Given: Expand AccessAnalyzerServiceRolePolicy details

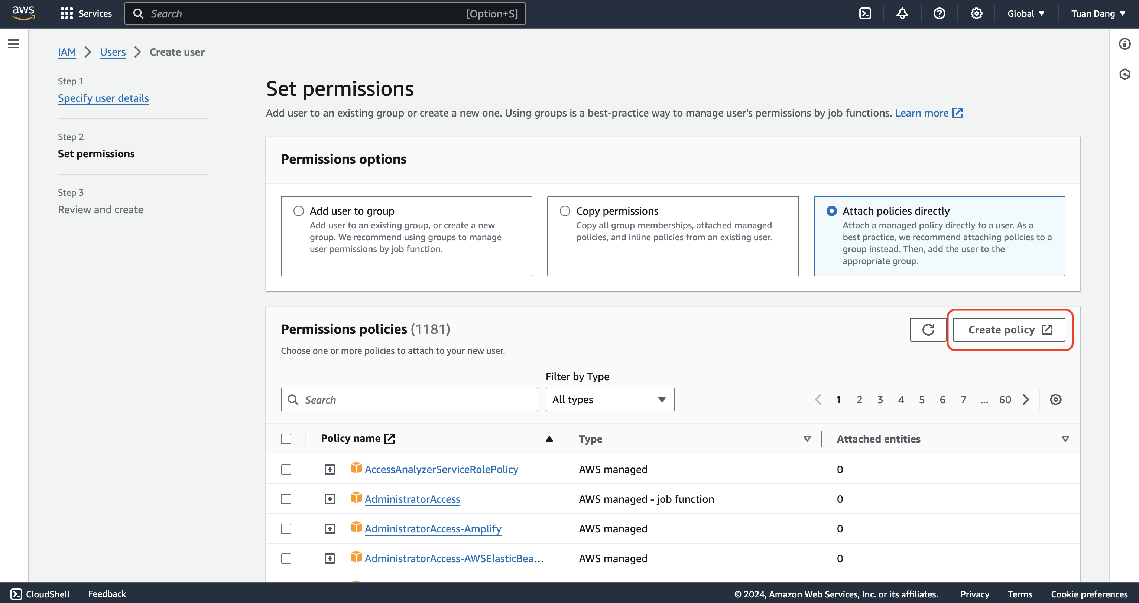Looking at the screenshot, I should coord(330,469).
